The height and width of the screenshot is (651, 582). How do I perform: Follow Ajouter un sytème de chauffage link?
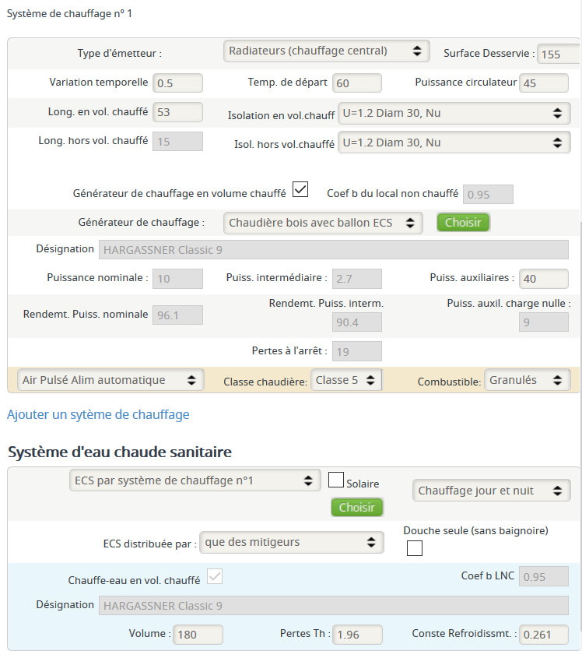point(98,414)
